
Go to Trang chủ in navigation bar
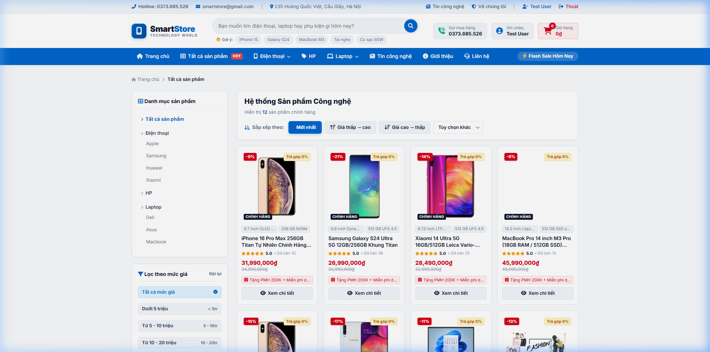click(x=153, y=57)
